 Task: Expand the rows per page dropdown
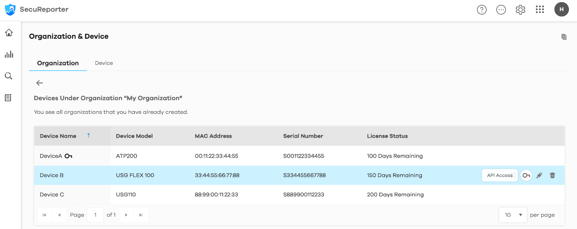pyautogui.click(x=513, y=215)
